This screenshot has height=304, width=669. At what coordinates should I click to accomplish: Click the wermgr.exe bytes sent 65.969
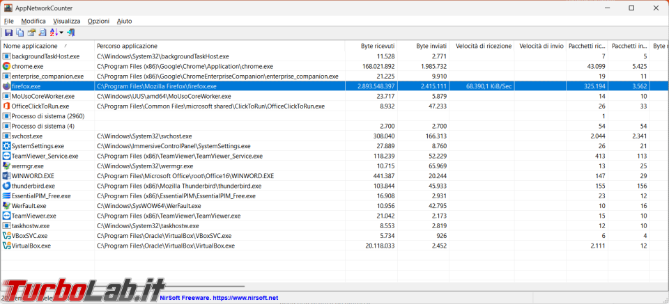[438, 166]
